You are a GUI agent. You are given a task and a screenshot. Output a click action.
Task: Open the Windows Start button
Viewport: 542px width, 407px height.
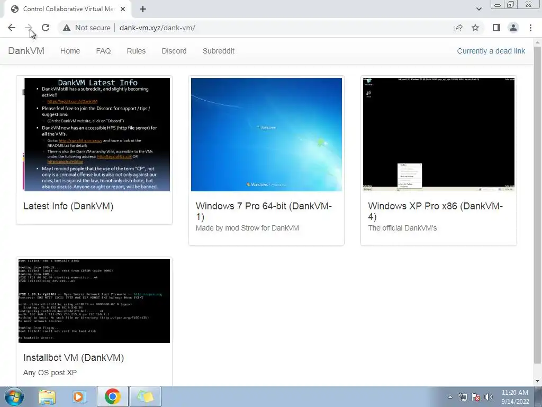[x=13, y=396]
